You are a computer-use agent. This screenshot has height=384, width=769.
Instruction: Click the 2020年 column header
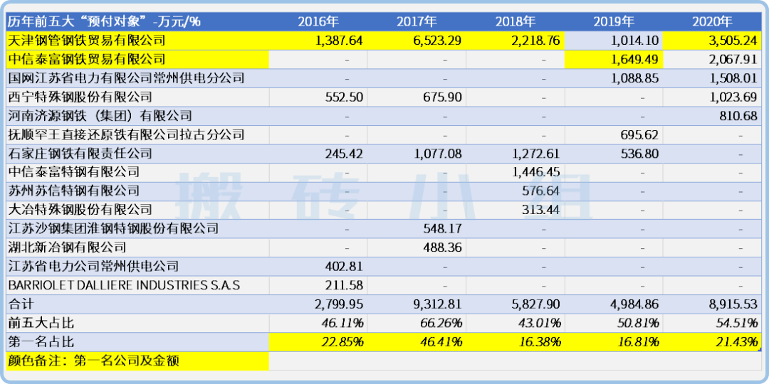712,21
